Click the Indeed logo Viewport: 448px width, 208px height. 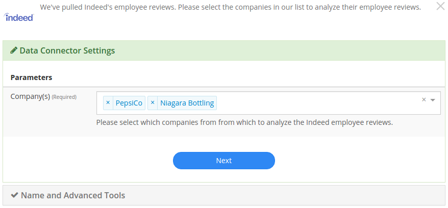pyautogui.click(x=19, y=18)
